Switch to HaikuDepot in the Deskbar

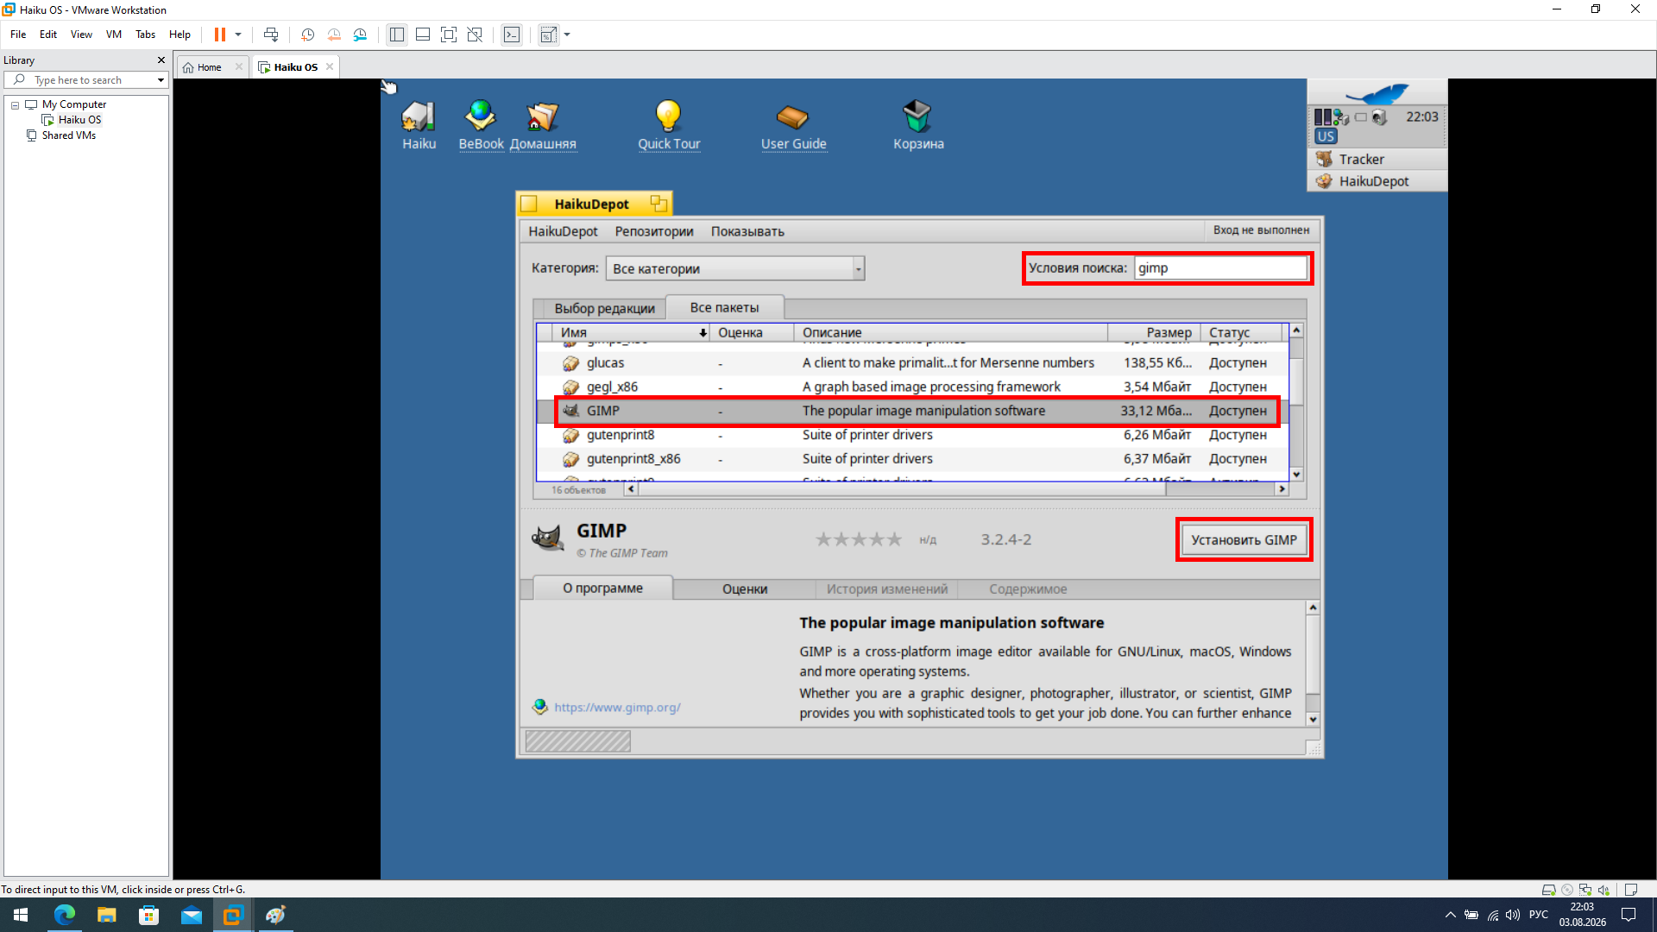pos(1377,181)
